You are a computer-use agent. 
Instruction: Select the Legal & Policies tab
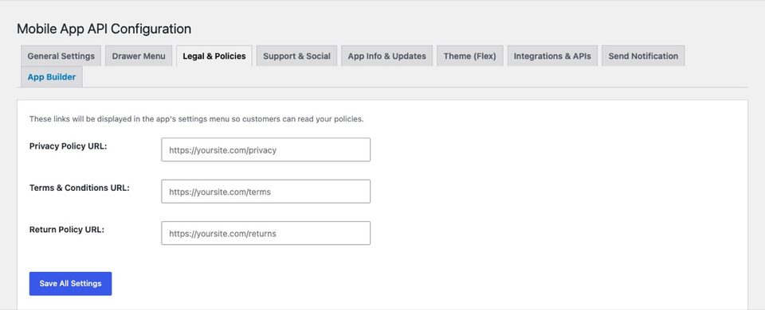(214, 56)
